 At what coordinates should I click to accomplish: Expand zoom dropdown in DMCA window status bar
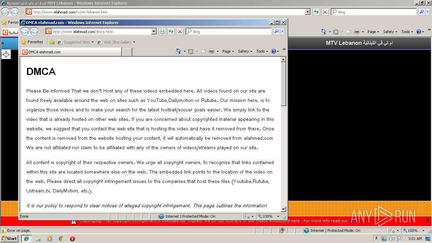(278, 216)
